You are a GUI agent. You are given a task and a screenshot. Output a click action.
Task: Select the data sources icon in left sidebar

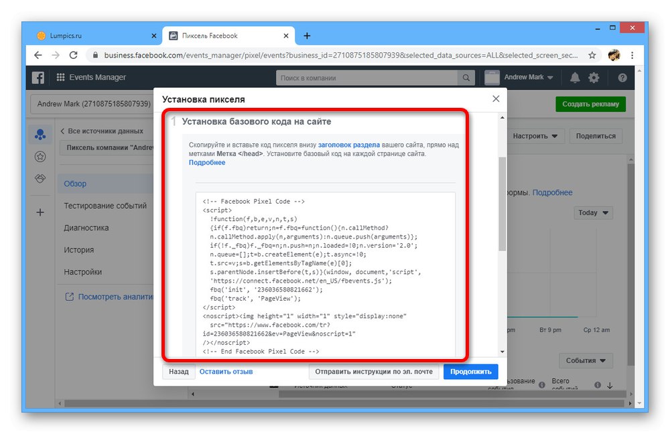pyautogui.click(x=40, y=135)
